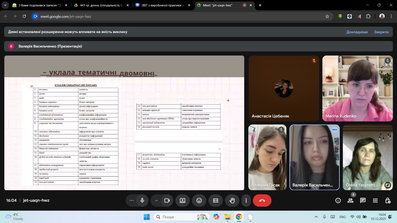The width and height of the screenshot is (397, 223).
Task: Switch to the ЗВІТ з виробничої практики tab
Action: pyautogui.click(x=162, y=5)
